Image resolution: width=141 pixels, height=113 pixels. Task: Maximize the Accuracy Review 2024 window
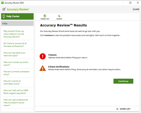(x=130, y=3)
